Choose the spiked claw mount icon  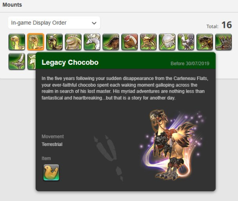point(224,42)
